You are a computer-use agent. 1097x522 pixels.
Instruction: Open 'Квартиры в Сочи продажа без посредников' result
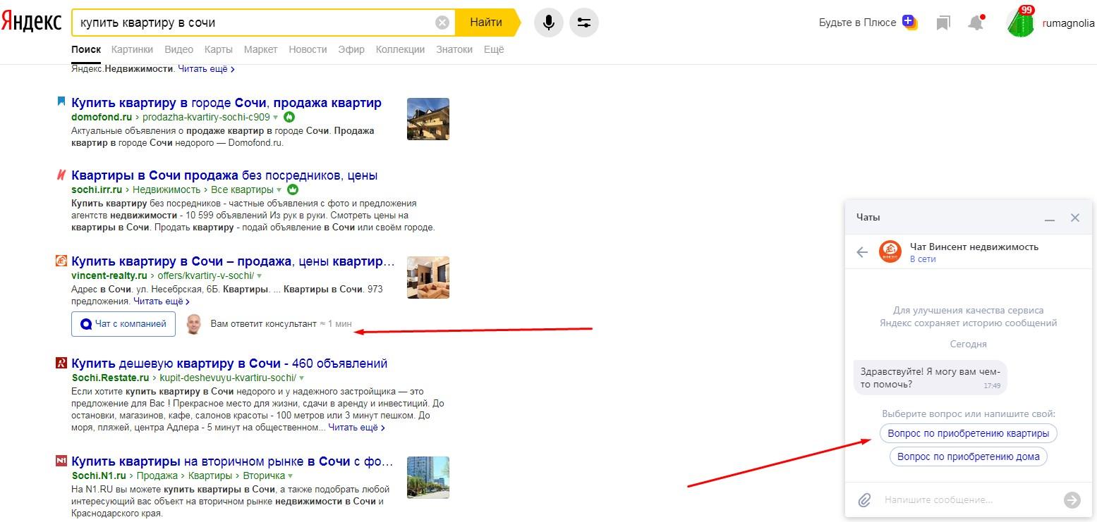[224, 175]
